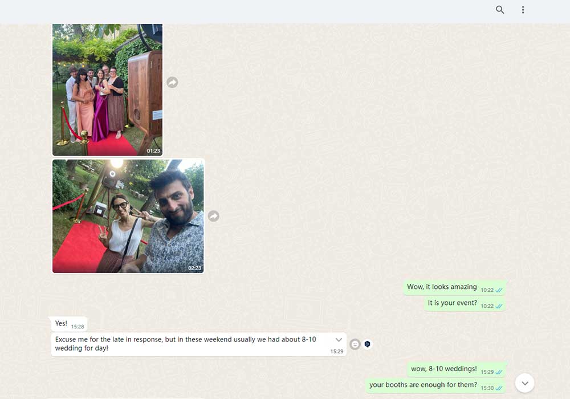Screen dimensions: 570x399
Task: Click the "wow, 8-10 weddings!" message
Action: click(444, 369)
